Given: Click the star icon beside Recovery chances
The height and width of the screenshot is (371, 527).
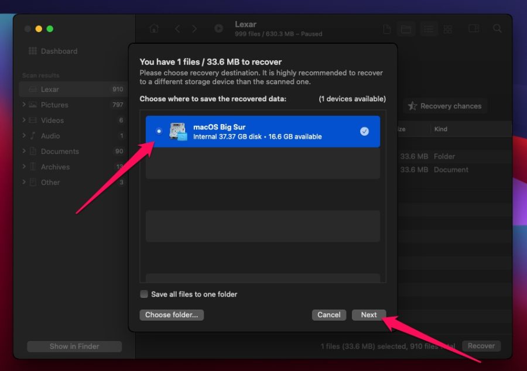Looking at the screenshot, I should pos(412,106).
